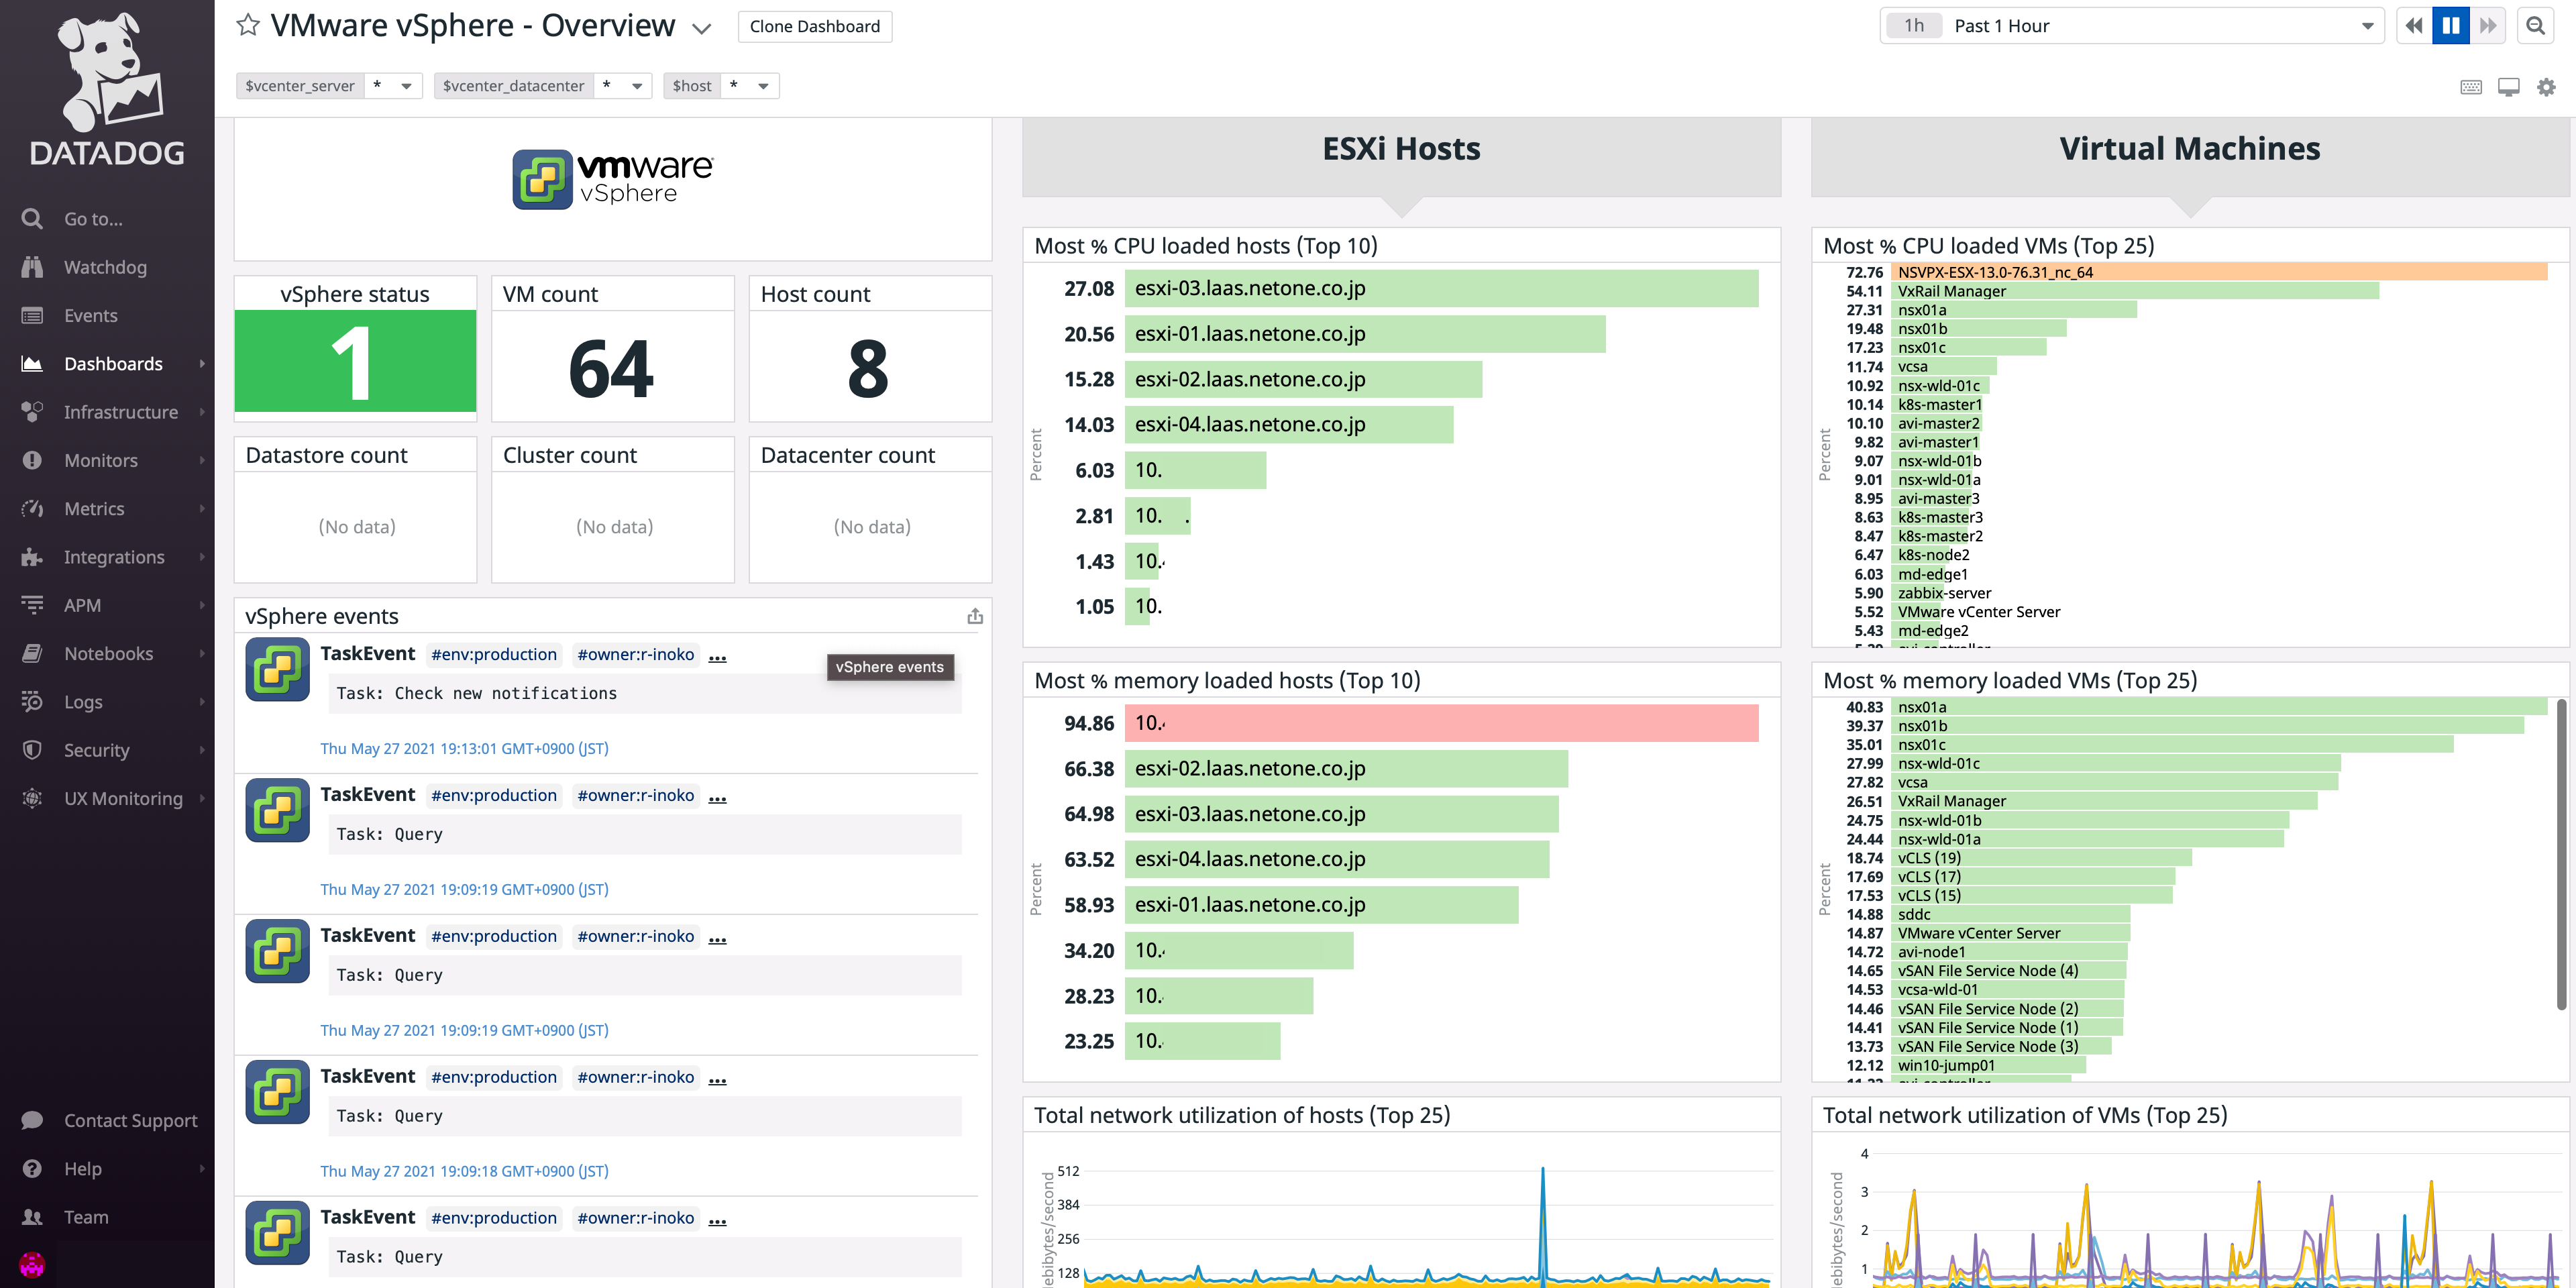The width and height of the screenshot is (2576, 1288).
Task: Click the Metrics sidebar icon
Action: pyautogui.click(x=32, y=508)
